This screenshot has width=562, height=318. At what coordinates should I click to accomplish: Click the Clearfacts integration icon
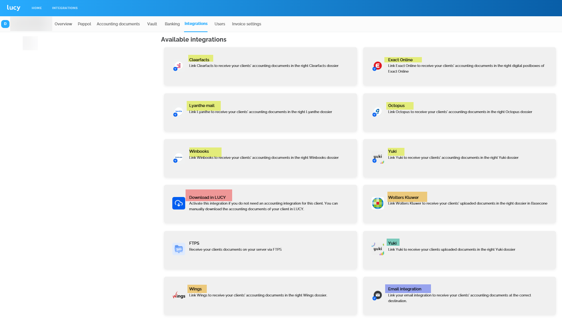pos(178,66)
